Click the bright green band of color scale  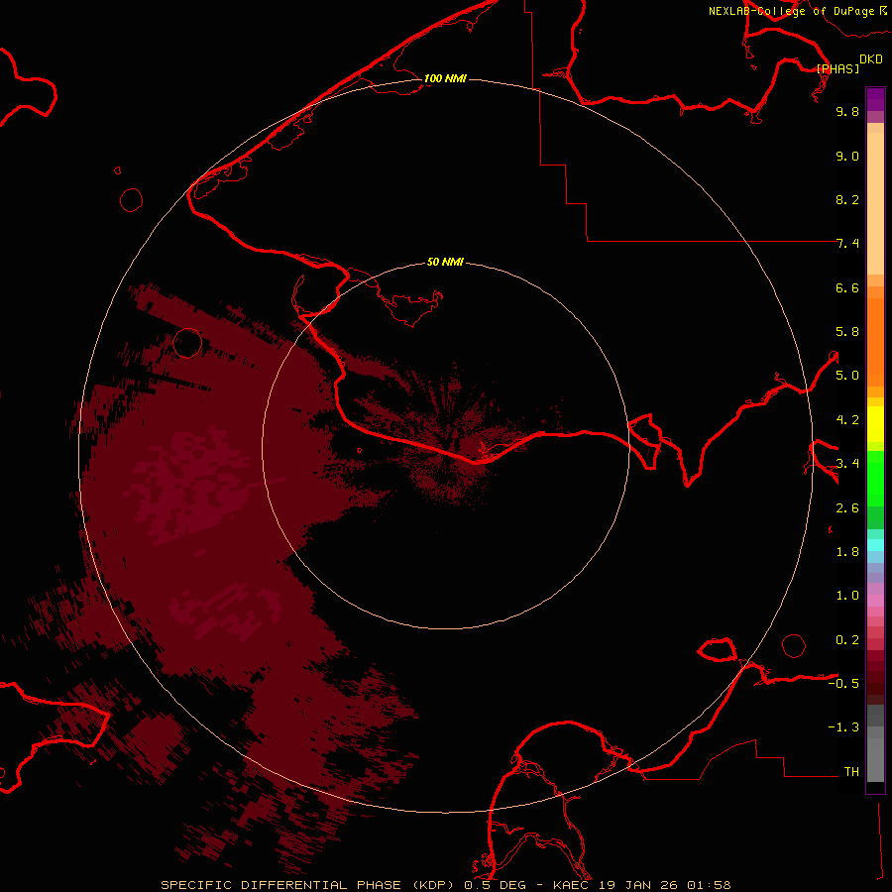click(875, 478)
